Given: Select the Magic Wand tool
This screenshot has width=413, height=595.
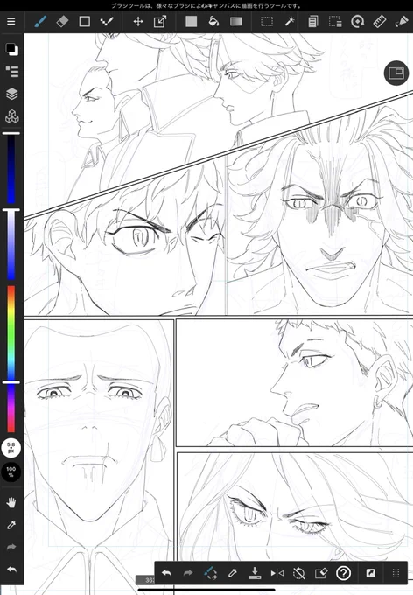Looking at the screenshot, I should [x=290, y=21].
